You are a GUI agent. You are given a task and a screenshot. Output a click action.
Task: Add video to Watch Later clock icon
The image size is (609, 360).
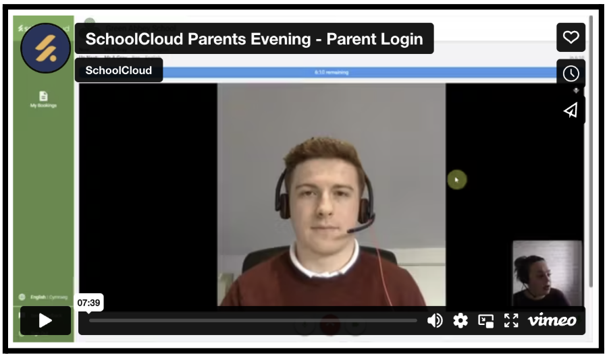(571, 73)
